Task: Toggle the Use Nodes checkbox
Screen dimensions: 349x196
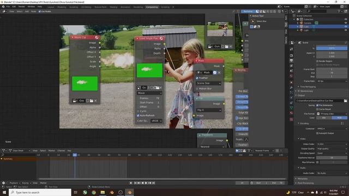Action: click(x=40, y=11)
